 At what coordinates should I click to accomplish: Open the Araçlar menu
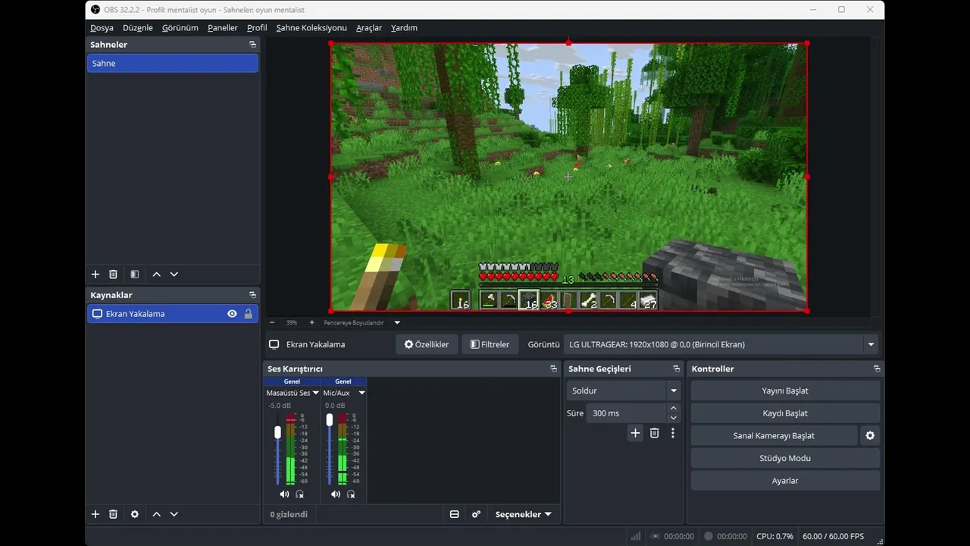click(369, 28)
